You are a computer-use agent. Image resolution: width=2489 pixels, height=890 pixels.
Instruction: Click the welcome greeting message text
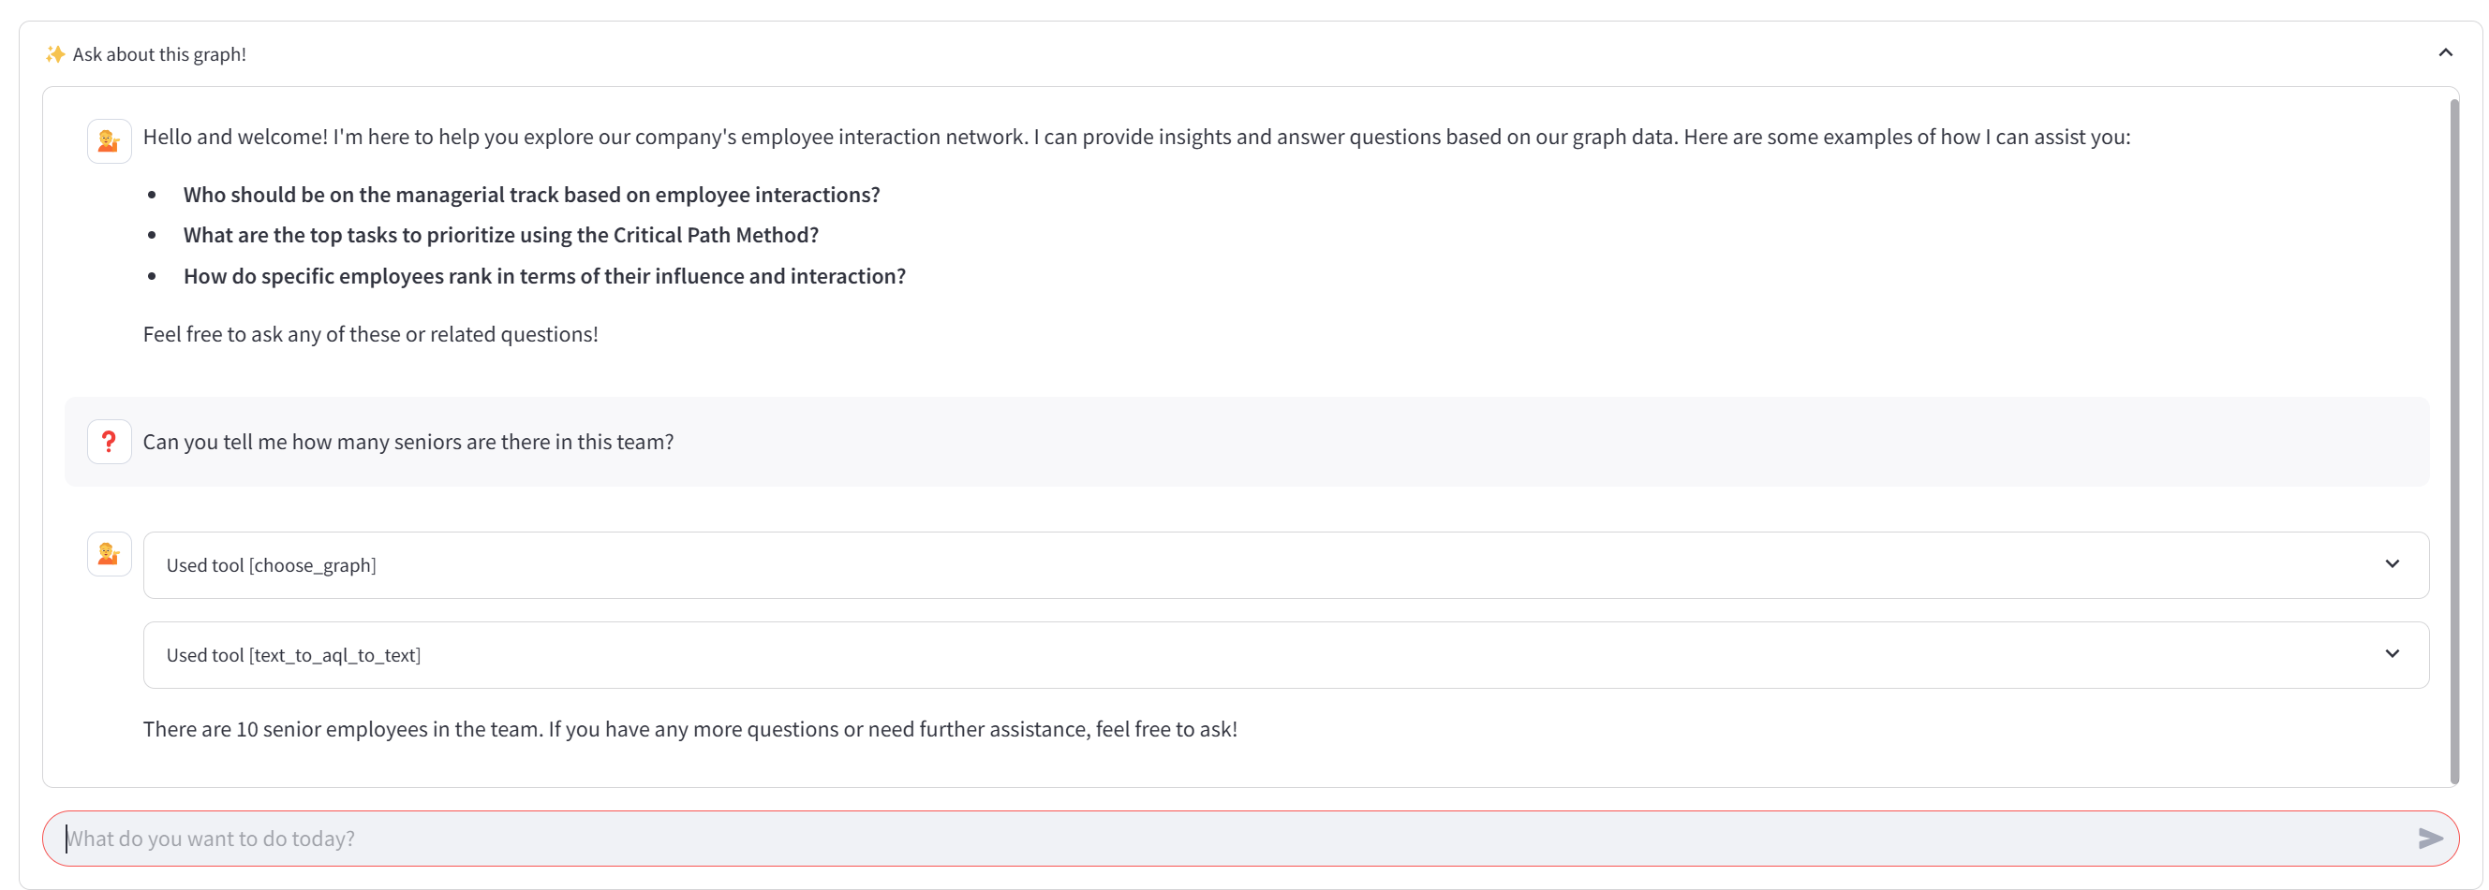(1135, 137)
